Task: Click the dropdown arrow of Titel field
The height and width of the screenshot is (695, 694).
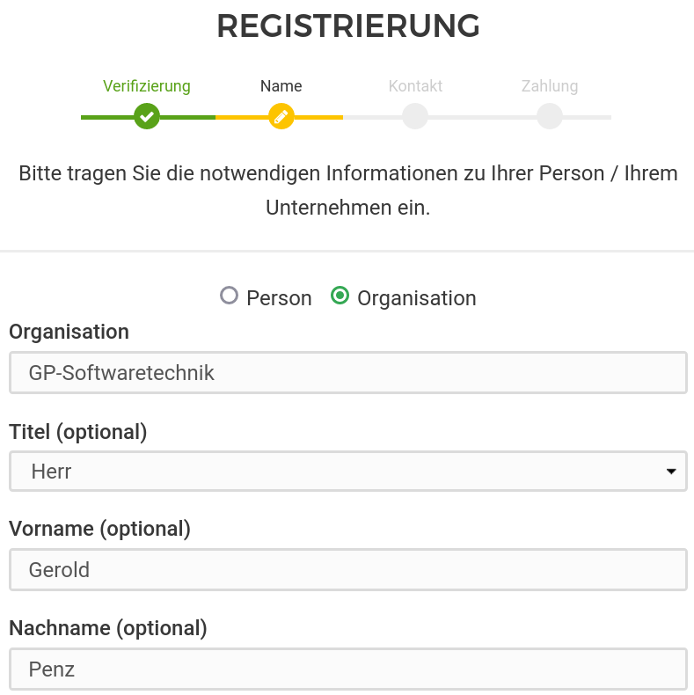Action: (x=671, y=472)
